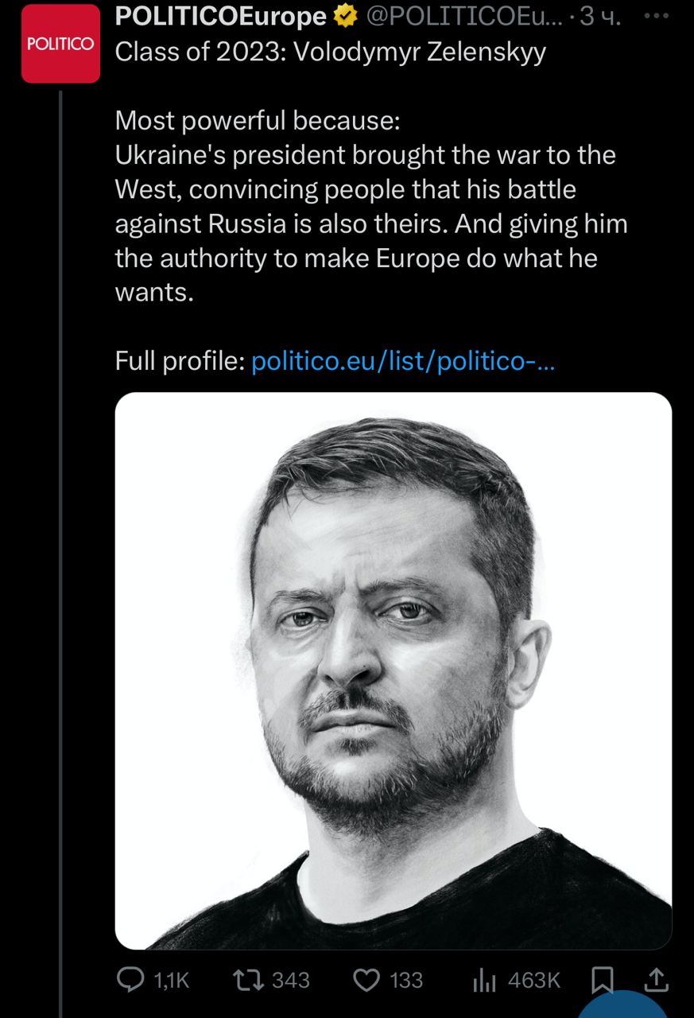Like the post with the heart icon
Image resolution: width=694 pixels, height=1018 pixels.
(x=366, y=980)
